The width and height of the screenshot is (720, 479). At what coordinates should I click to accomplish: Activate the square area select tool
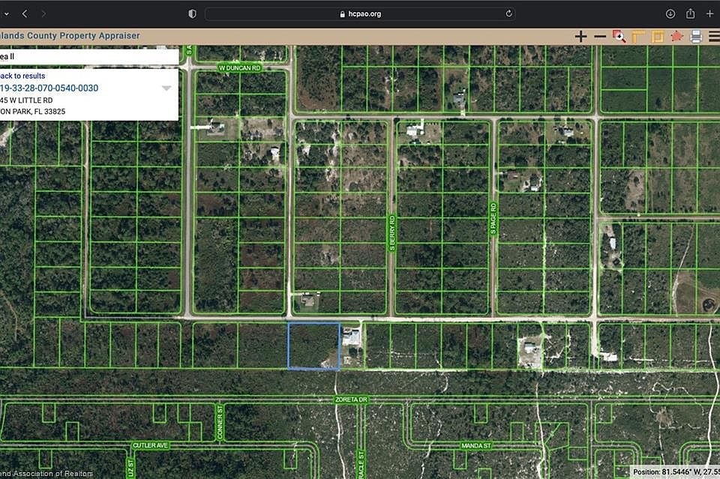658,37
